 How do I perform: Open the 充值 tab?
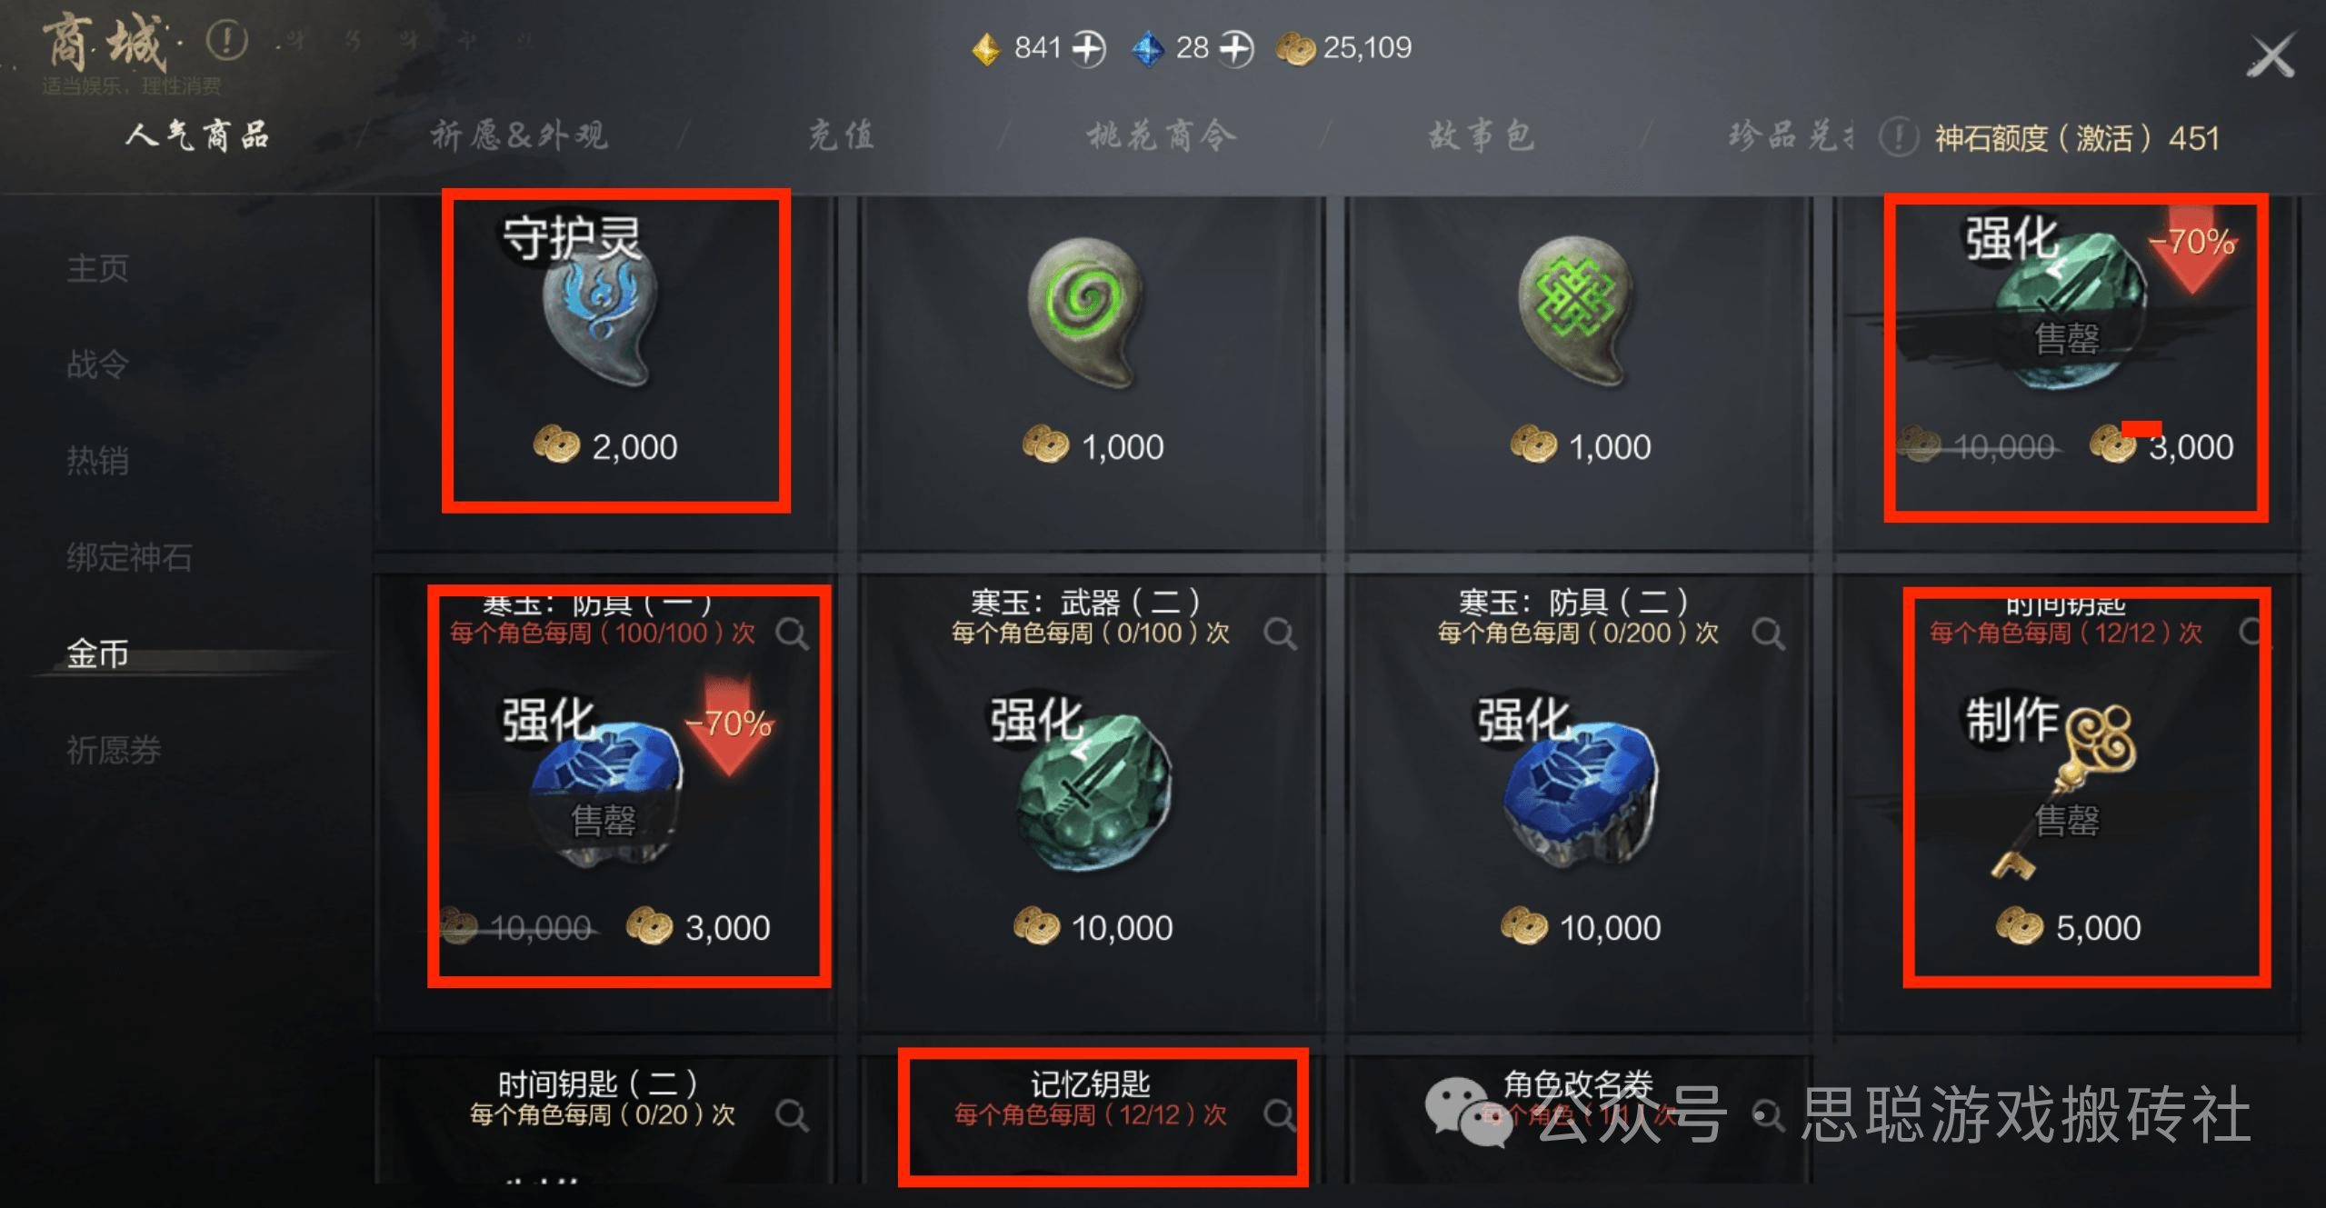click(x=842, y=136)
